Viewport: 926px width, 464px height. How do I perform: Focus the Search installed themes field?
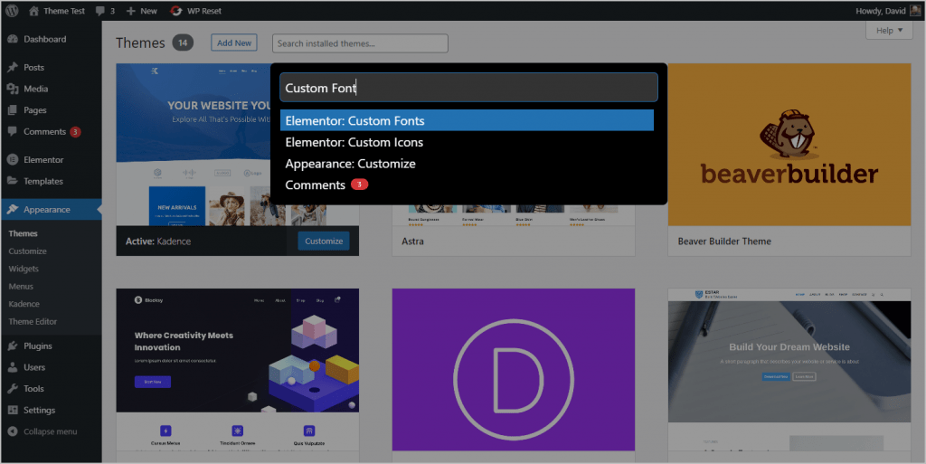coord(360,43)
